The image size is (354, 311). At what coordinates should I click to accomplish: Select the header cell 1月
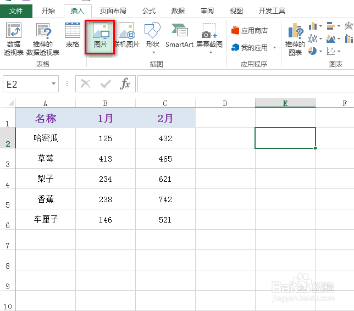106,118
